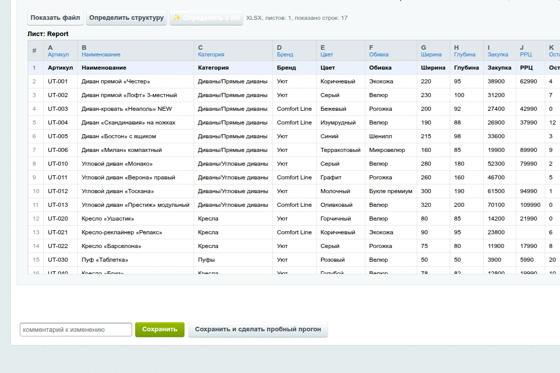Open column C Категория mapping link
The height and width of the screenshot is (373, 560).
tap(211, 55)
